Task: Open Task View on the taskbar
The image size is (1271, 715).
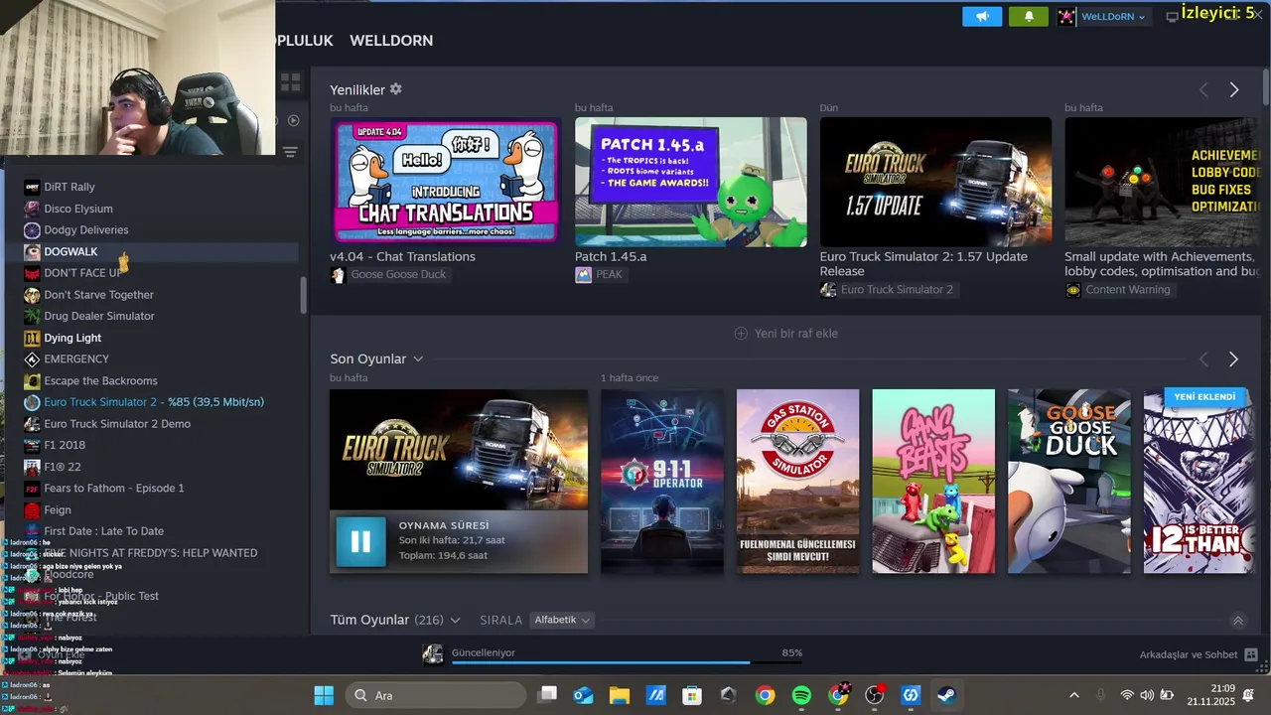Action: [x=547, y=695]
